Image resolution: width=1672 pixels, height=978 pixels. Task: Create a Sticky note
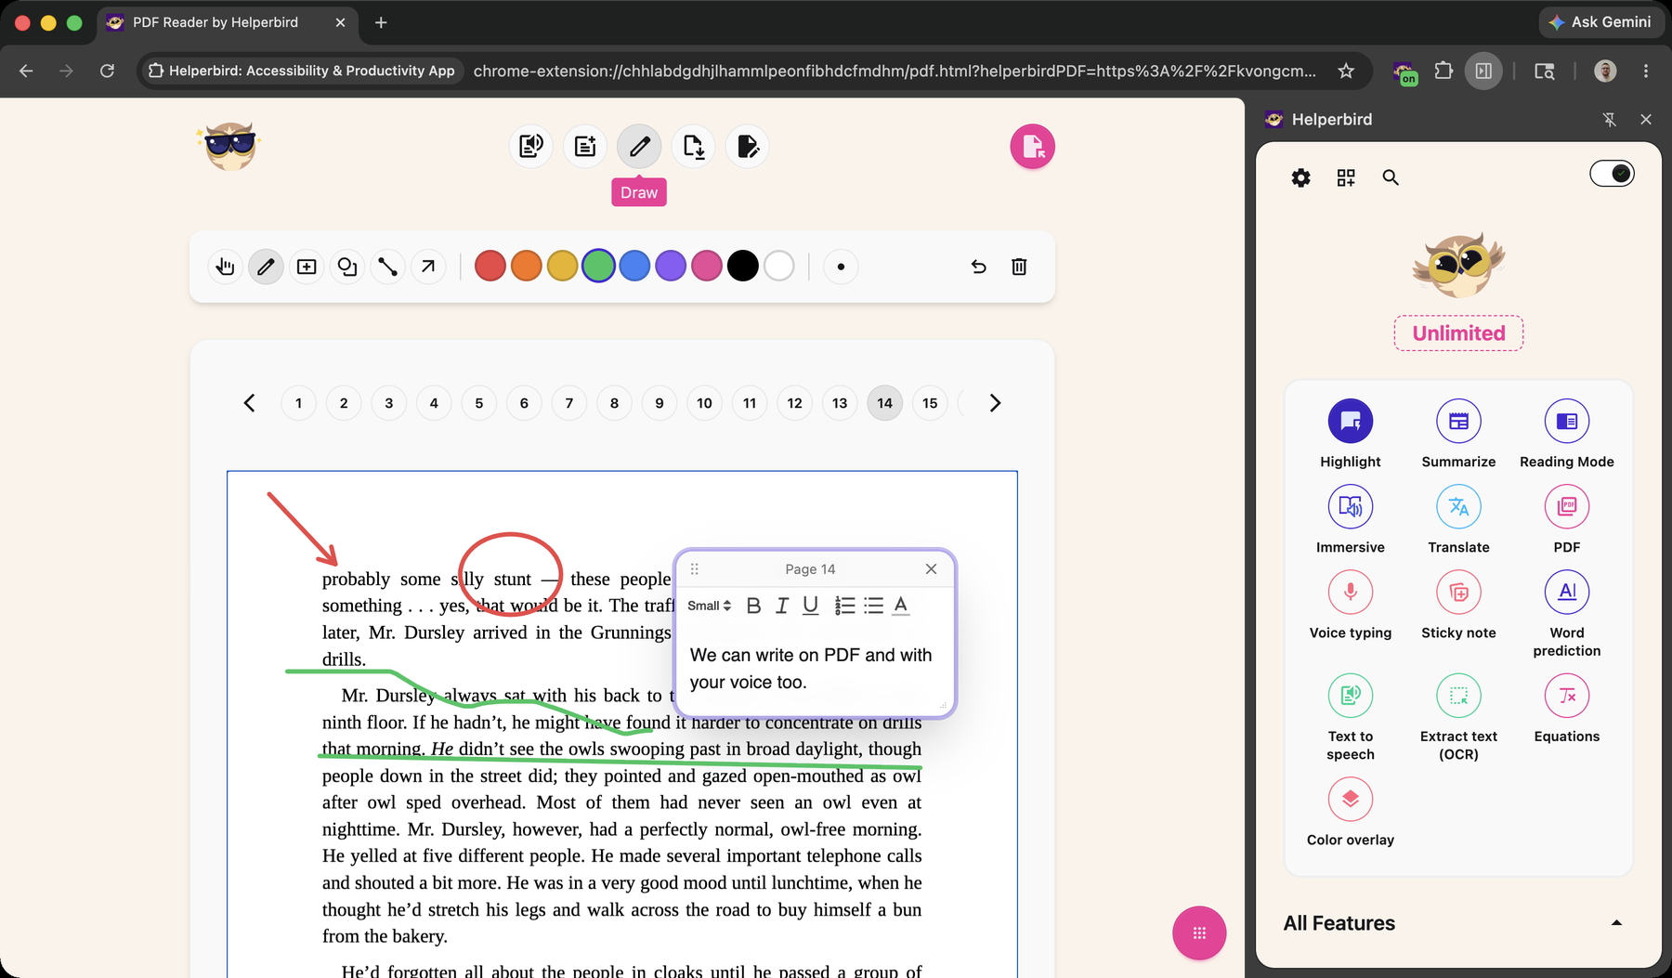[x=1458, y=605]
